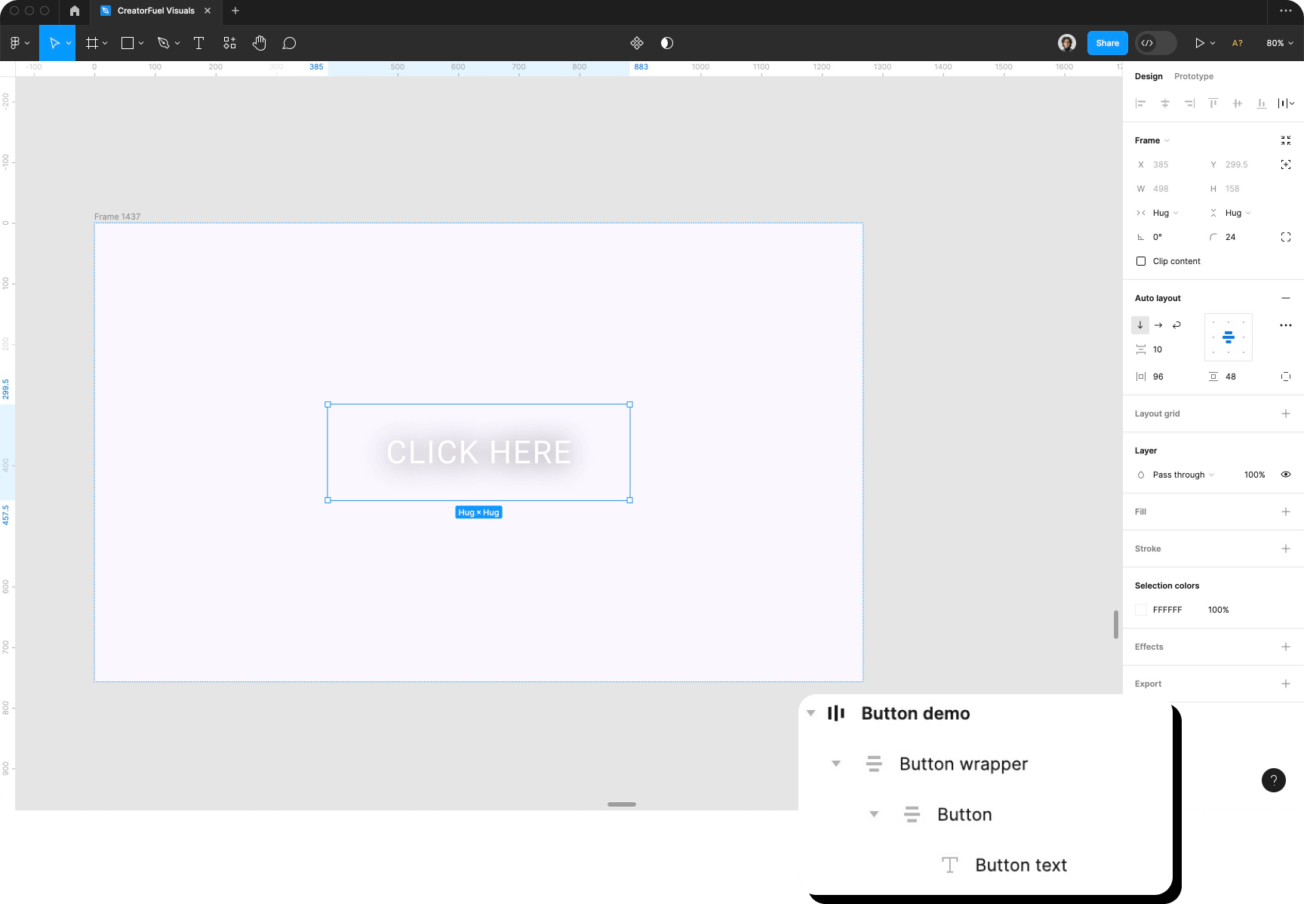Add a new Fill
The width and height of the screenshot is (1304, 904).
pos(1286,512)
